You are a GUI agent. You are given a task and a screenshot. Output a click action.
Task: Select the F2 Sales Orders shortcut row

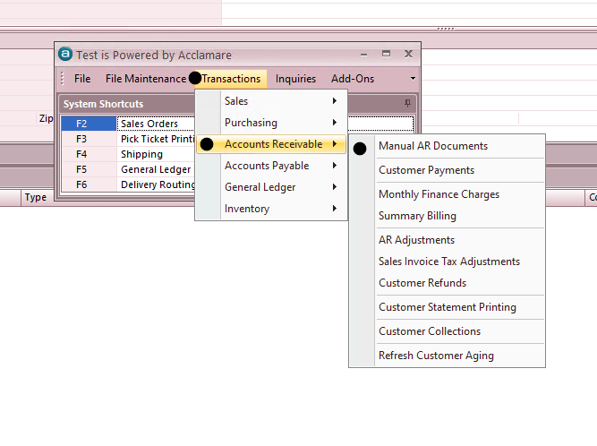[x=149, y=124]
